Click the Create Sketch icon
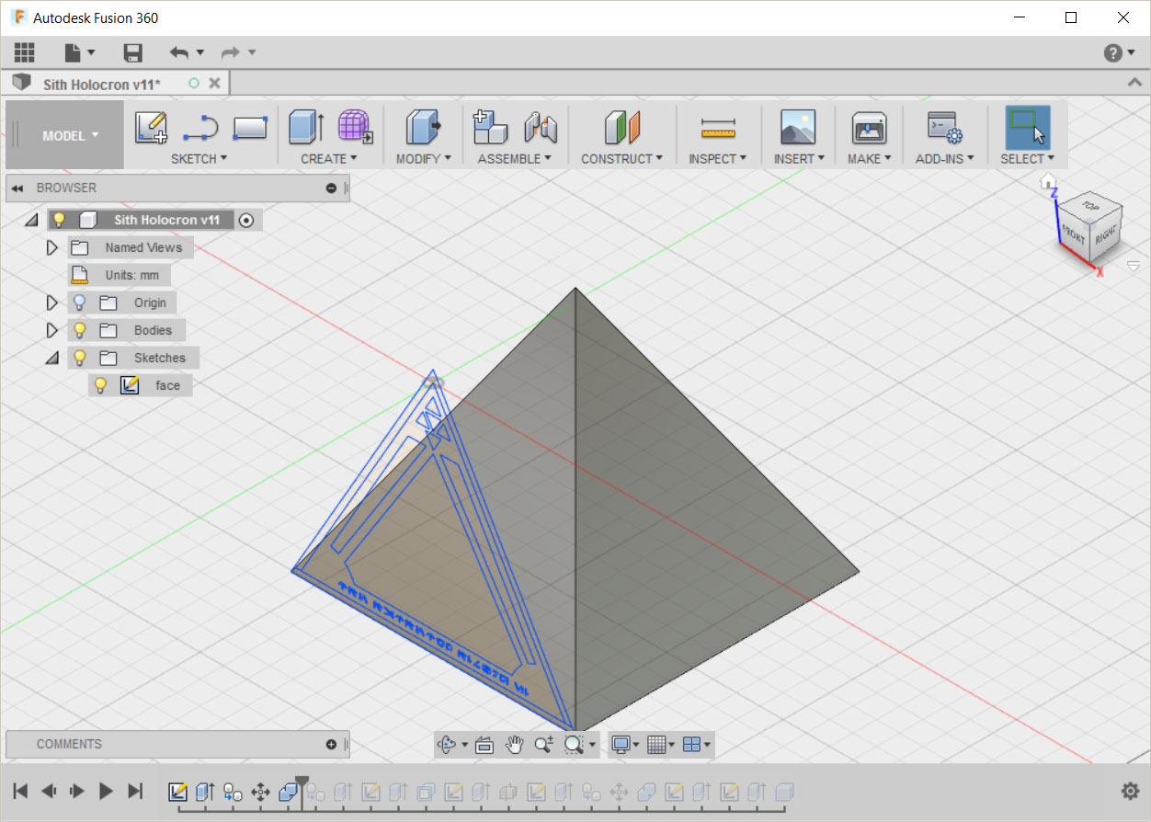 [x=151, y=128]
